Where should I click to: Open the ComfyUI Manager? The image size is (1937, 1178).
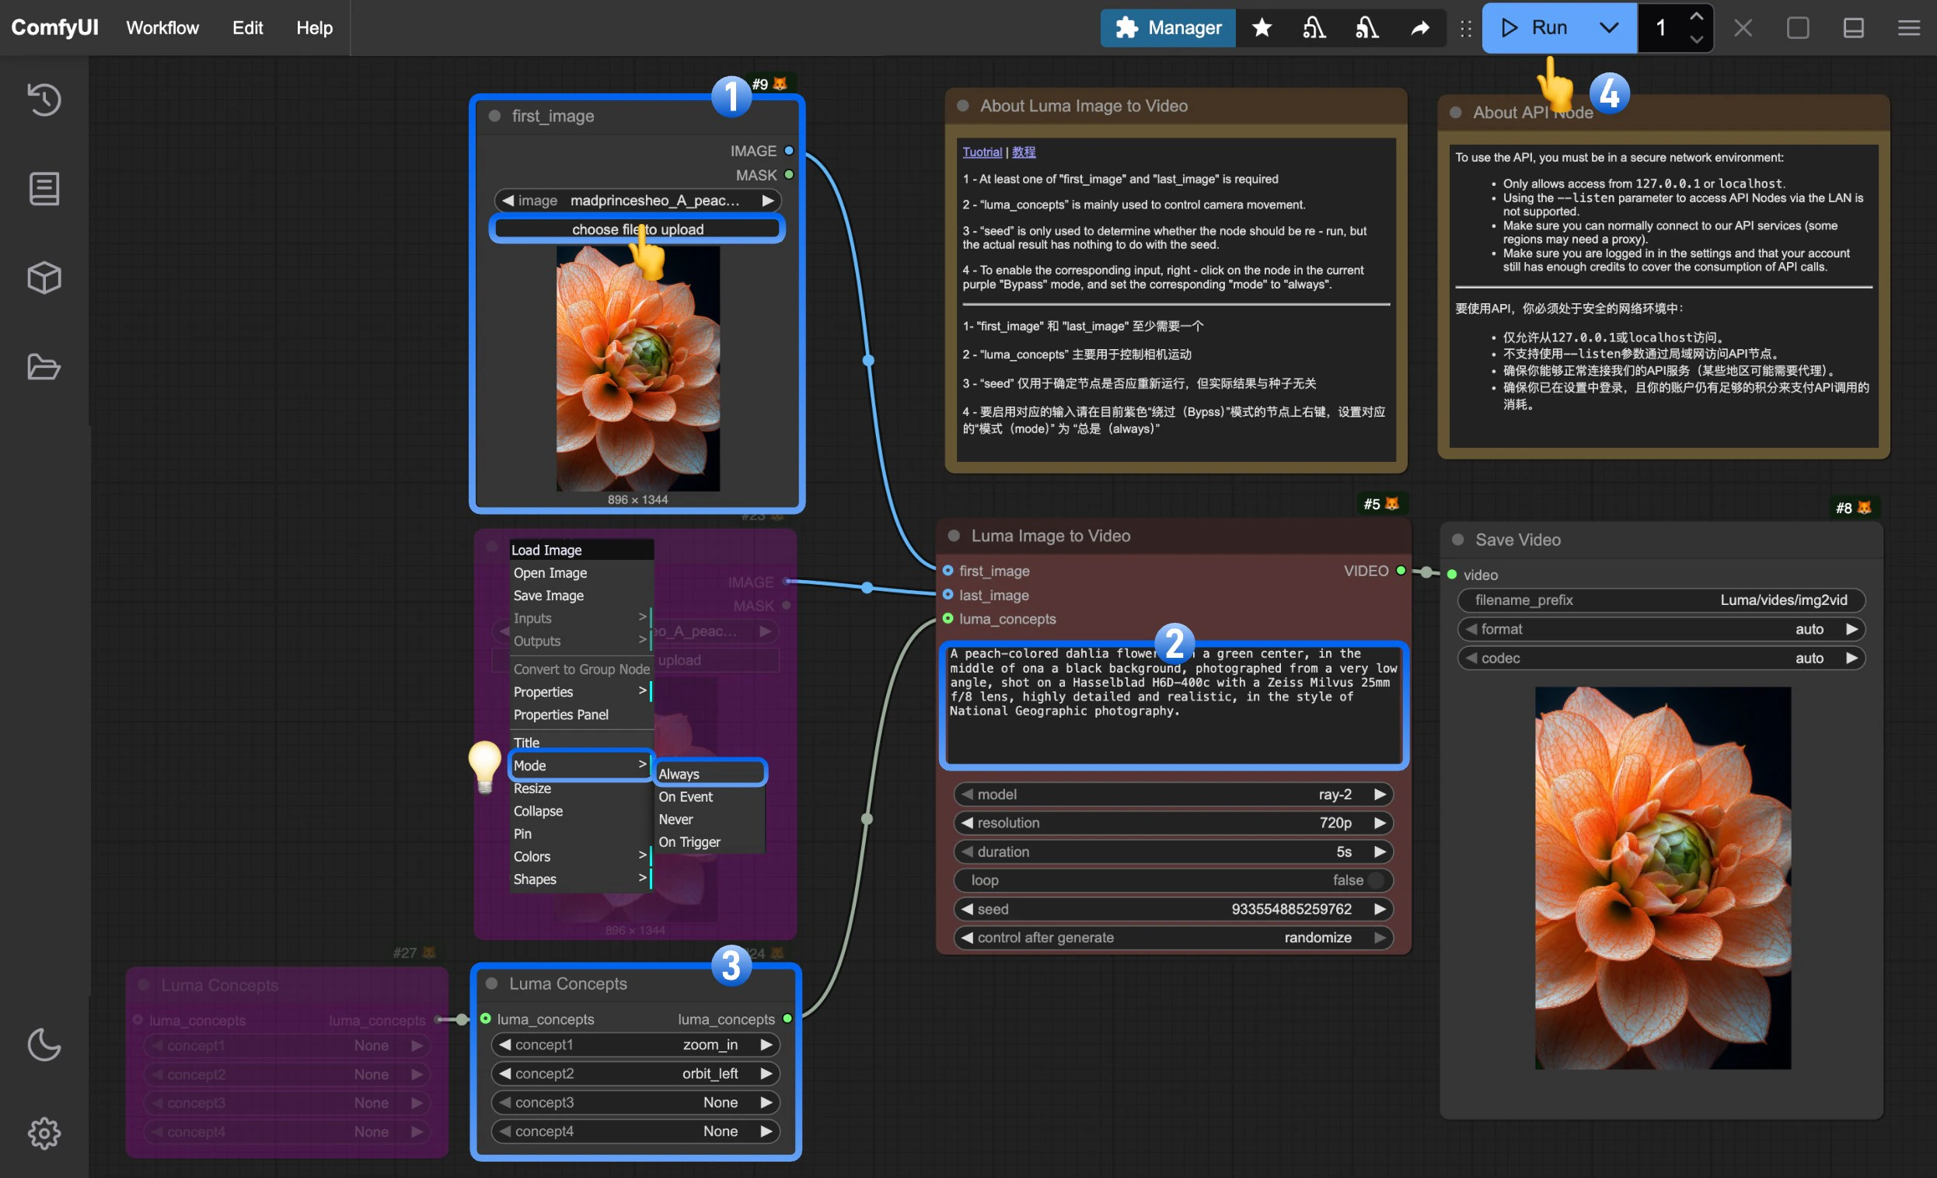click(1168, 27)
